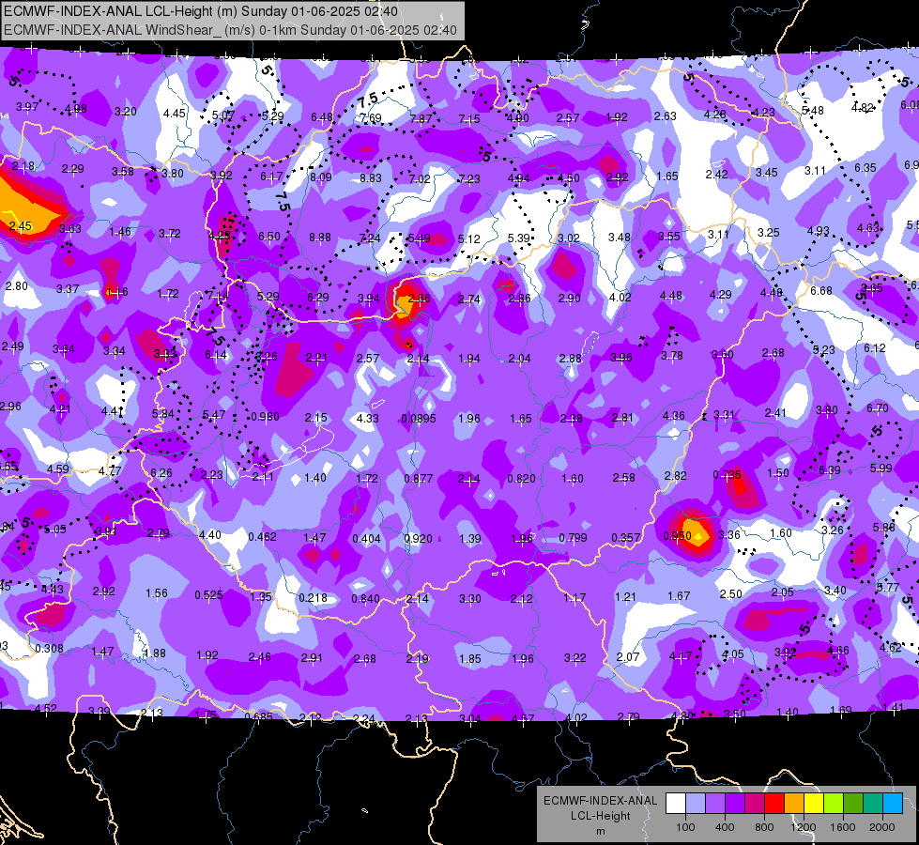Click the legend tick label 400
The width and height of the screenshot is (919, 845).
tap(725, 827)
